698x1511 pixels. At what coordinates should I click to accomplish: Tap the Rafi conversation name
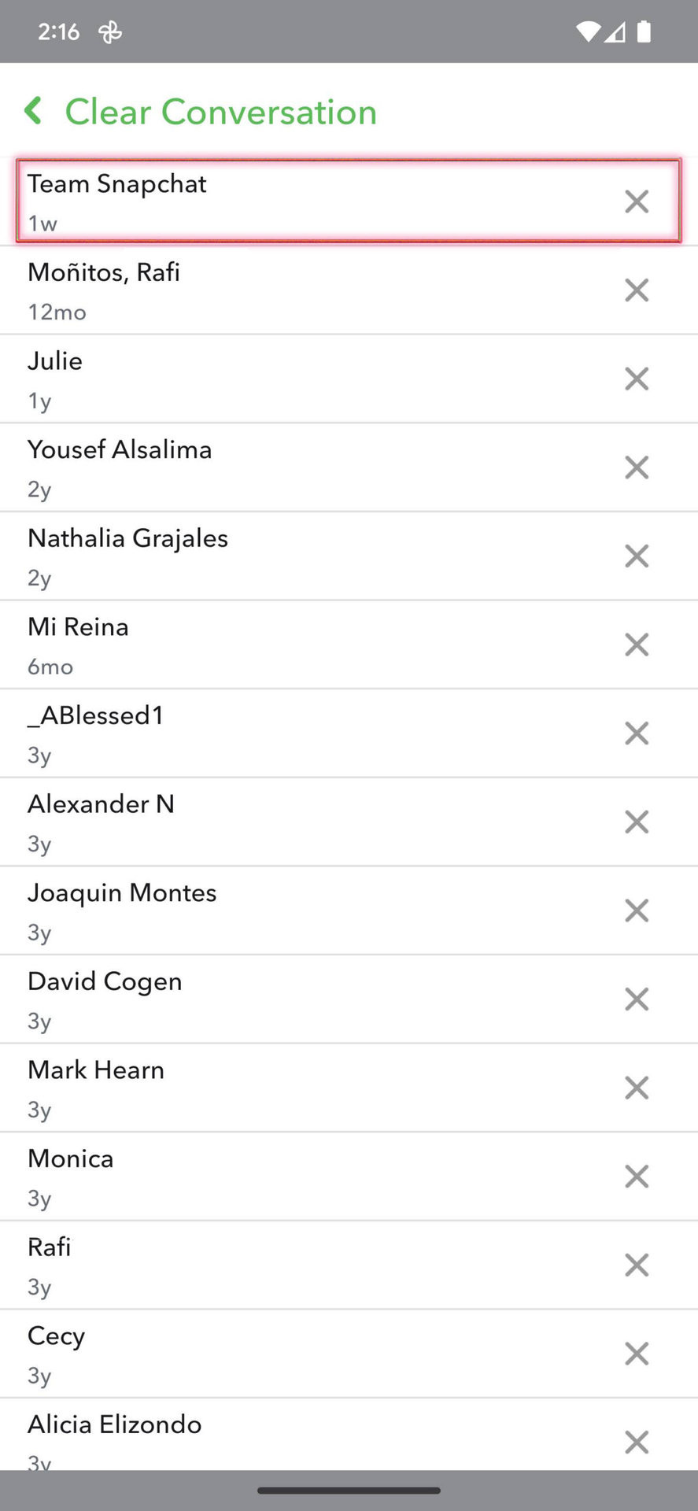pos(50,1247)
